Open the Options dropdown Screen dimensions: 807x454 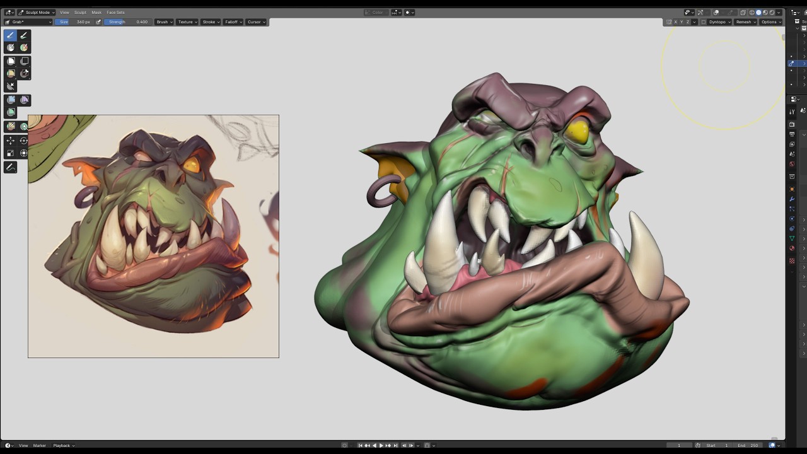click(x=770, y=22)
